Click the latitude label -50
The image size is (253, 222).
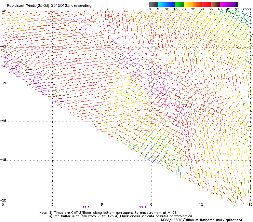tap(3, 200)
